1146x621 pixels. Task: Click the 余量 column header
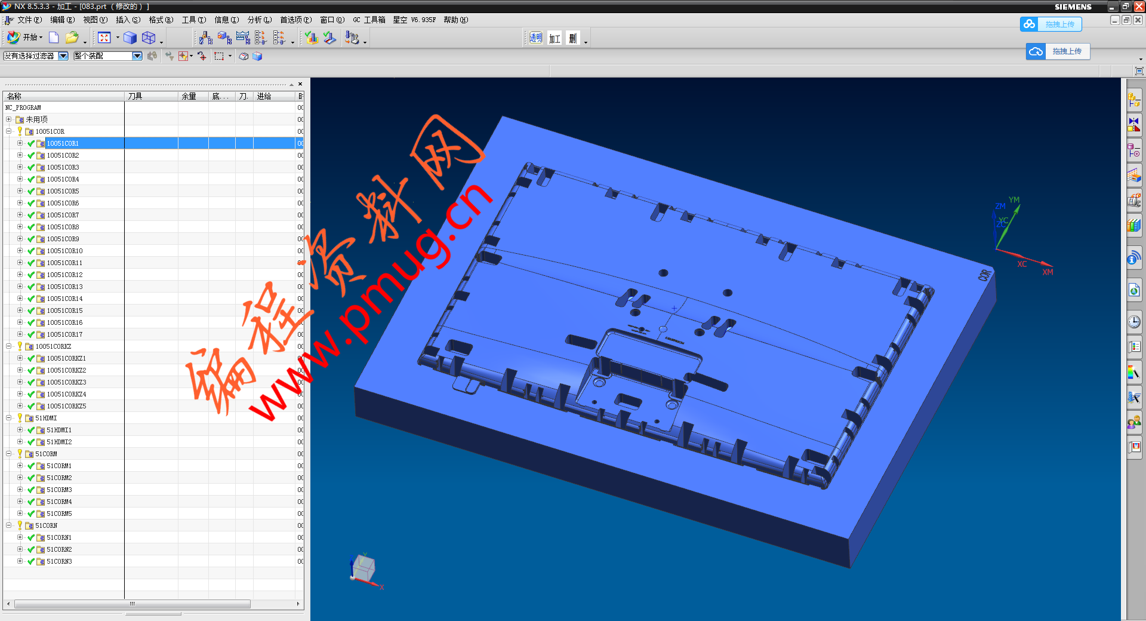pyautogui.click(x=193, y=96)
